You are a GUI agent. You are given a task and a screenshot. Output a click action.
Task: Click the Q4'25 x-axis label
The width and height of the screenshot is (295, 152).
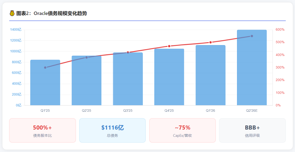169,111
